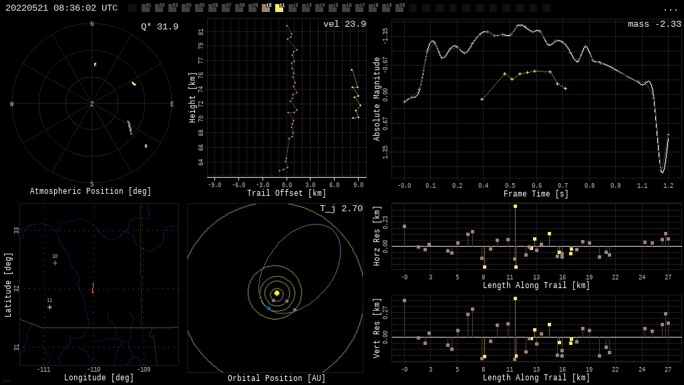Click the Q* 31.9 readout
This screenshot has width=684, height=385.
coord(159,27)
